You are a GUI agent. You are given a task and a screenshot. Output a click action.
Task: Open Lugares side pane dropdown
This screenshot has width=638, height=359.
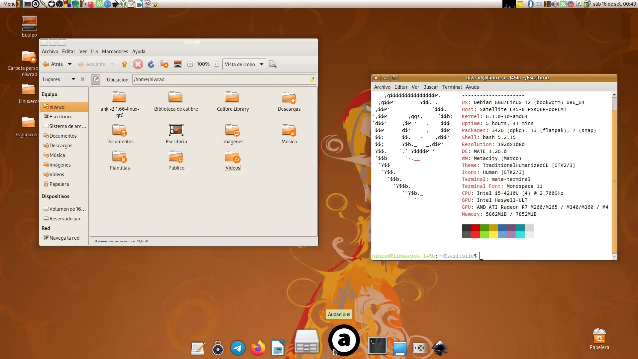[x=73, y=79]
